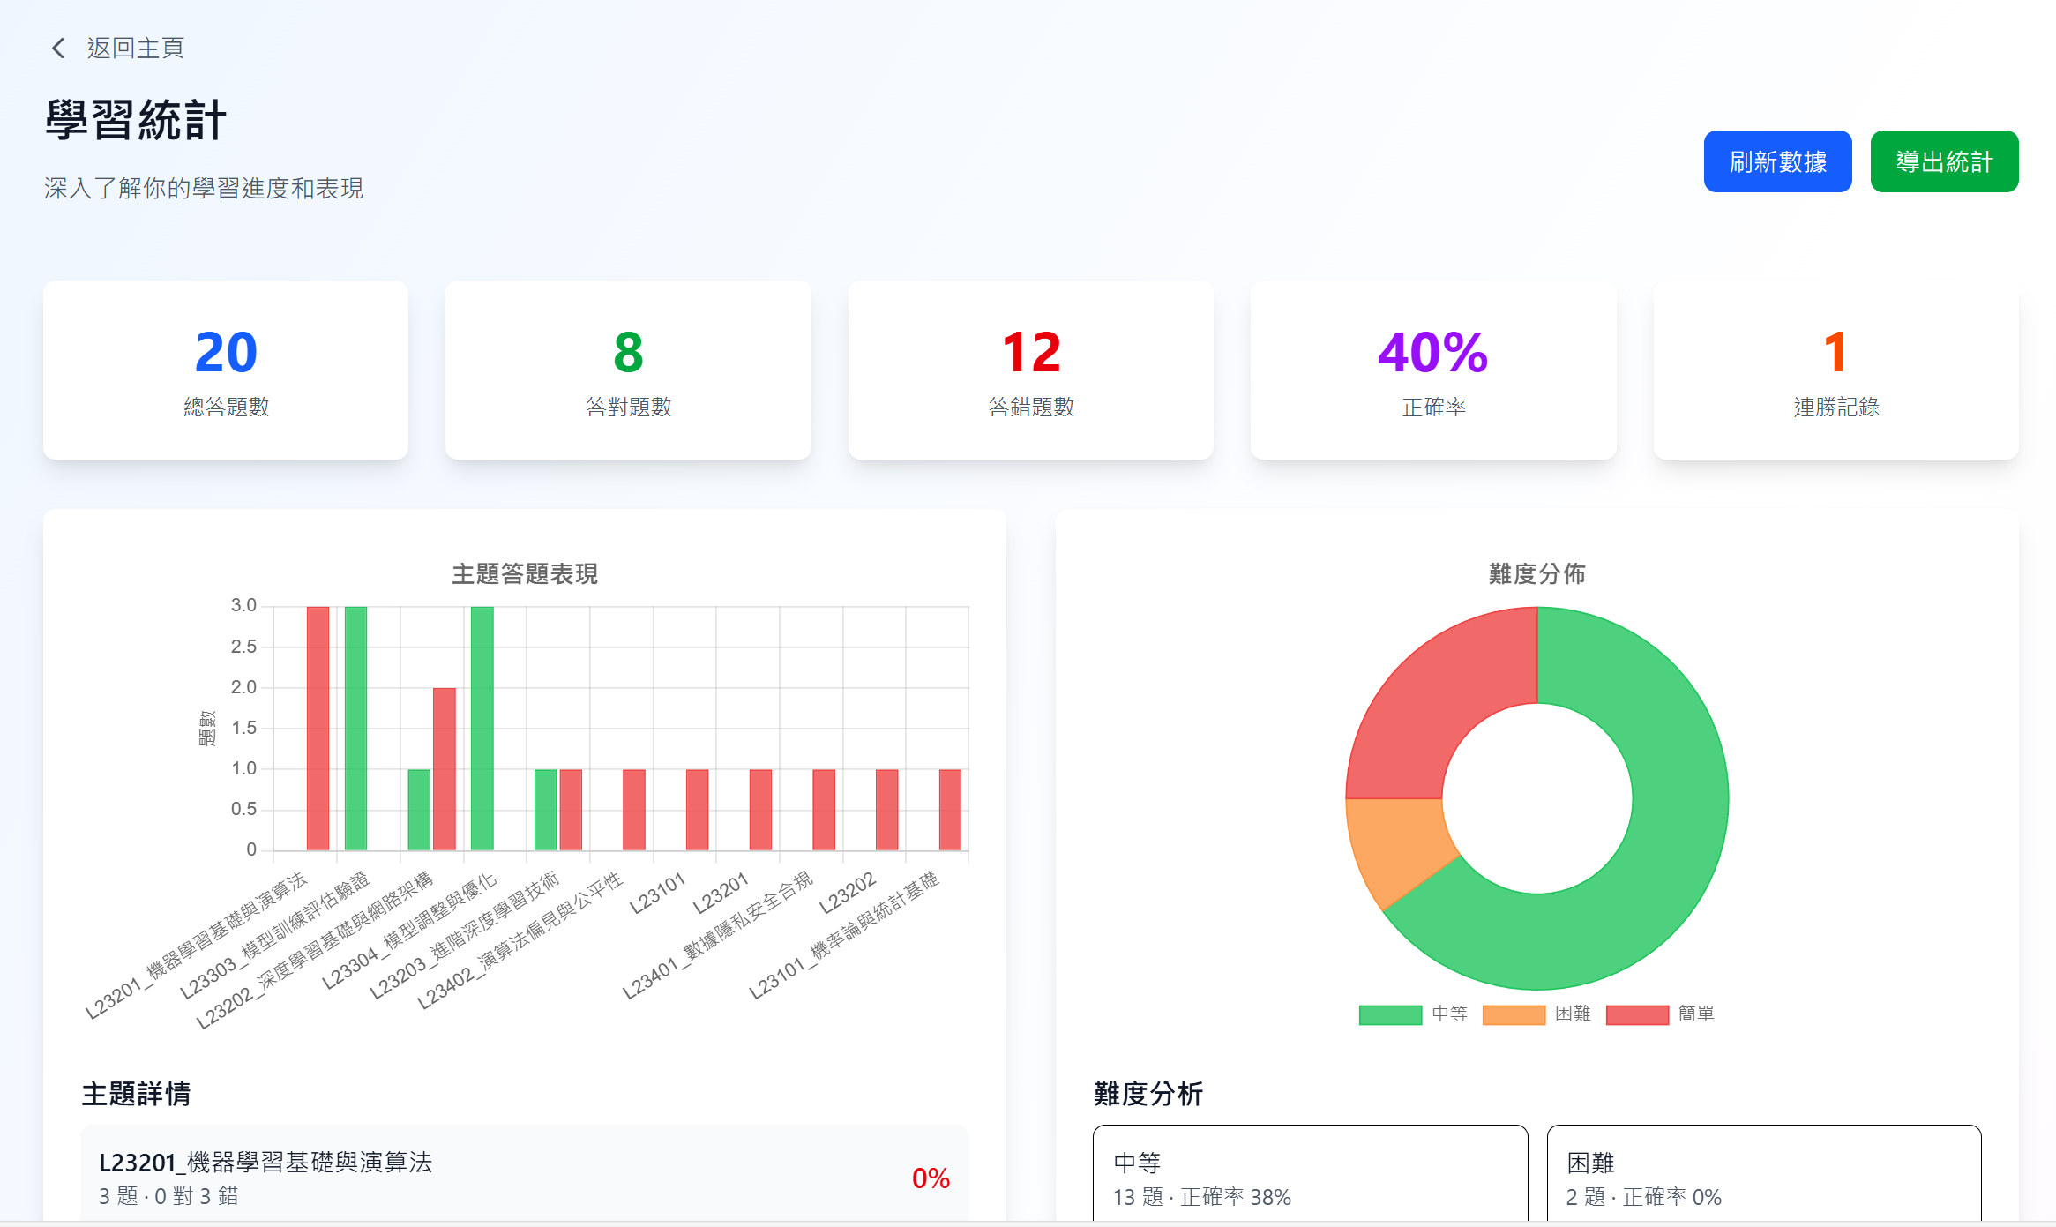Image resolution: width=2056 pixels, height=1227 pixels.
Task: Click the 正確率 card showing 40%
Action: click(1432, 370)
